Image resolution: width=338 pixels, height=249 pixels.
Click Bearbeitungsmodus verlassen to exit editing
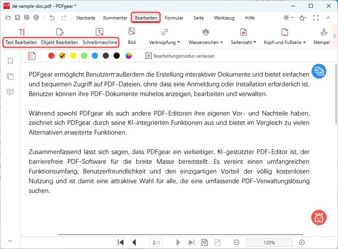point(180,56)
